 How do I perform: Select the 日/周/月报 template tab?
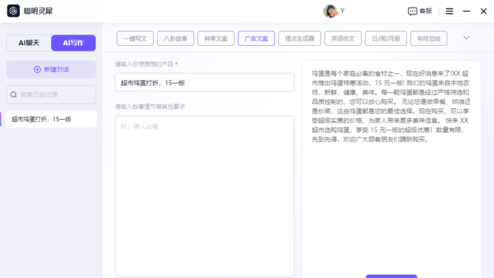click(386, 38)
